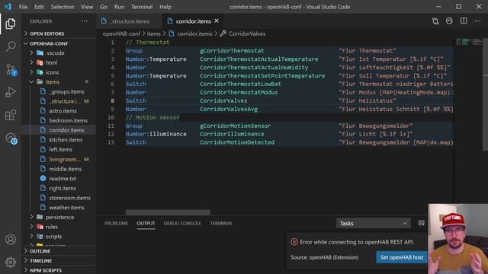Expand the icons folder
The image size is (488, 274).
pyautogui.click(x=59, y=72)
